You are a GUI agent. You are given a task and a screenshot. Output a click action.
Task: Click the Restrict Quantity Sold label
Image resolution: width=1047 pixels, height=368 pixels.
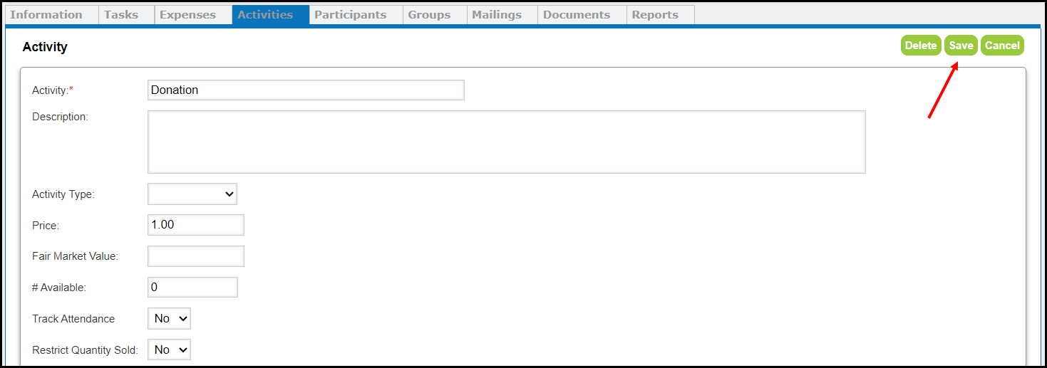(85, 350)
